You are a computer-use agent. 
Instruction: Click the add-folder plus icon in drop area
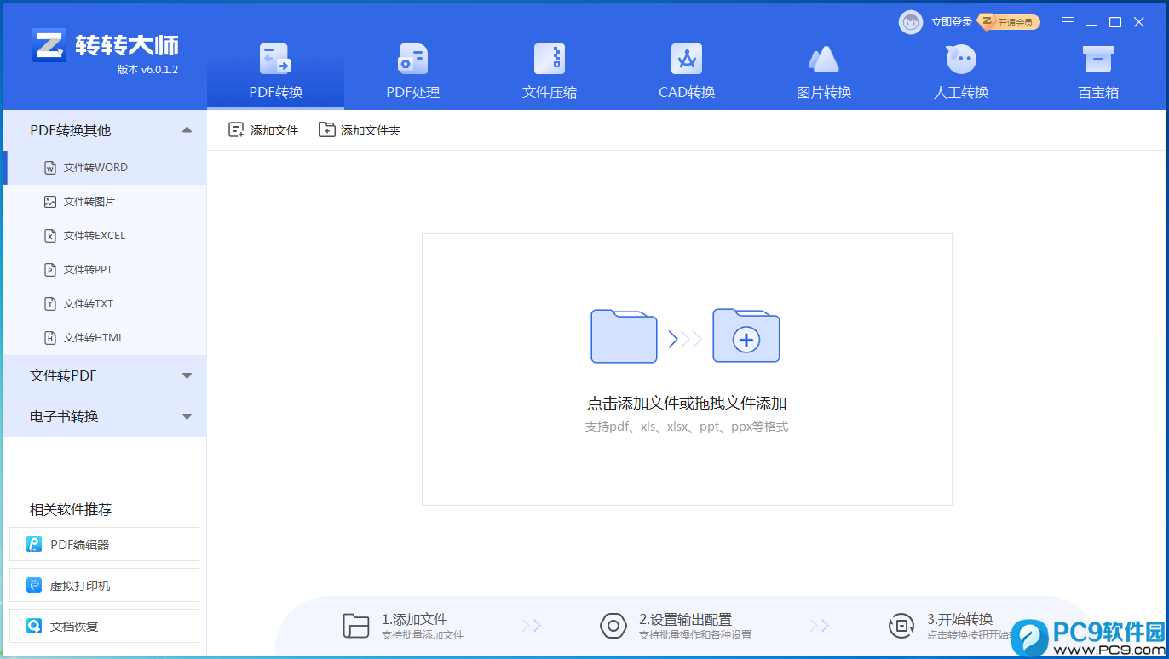pos(746,335)
